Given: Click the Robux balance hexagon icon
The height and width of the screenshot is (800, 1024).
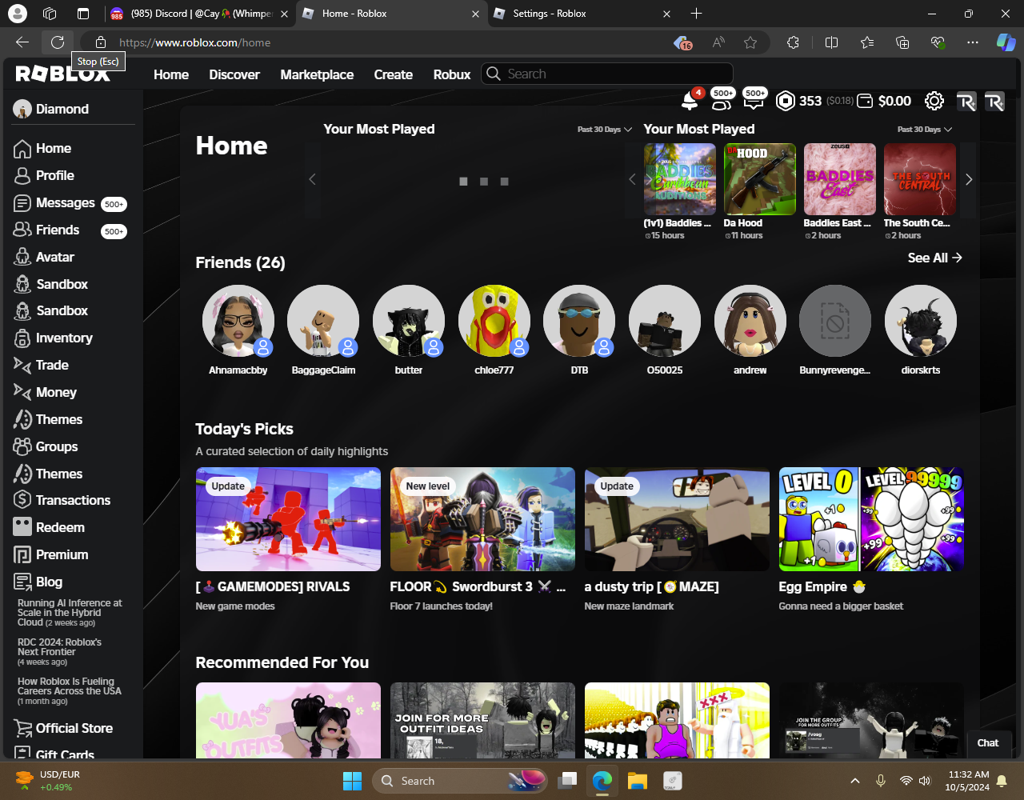Looking at the screenshot, I should point(786,101).
